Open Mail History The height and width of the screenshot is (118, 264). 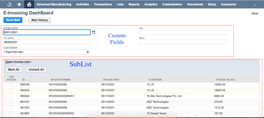(x=40, y=20)
